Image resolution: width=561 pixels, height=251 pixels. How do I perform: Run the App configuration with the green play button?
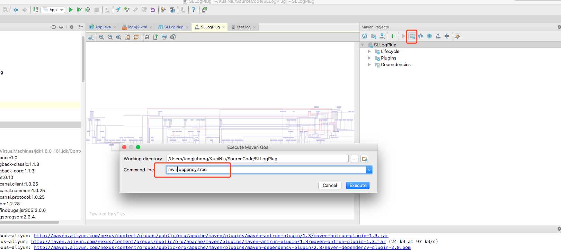pyautogui.click(x=71, y=10)
